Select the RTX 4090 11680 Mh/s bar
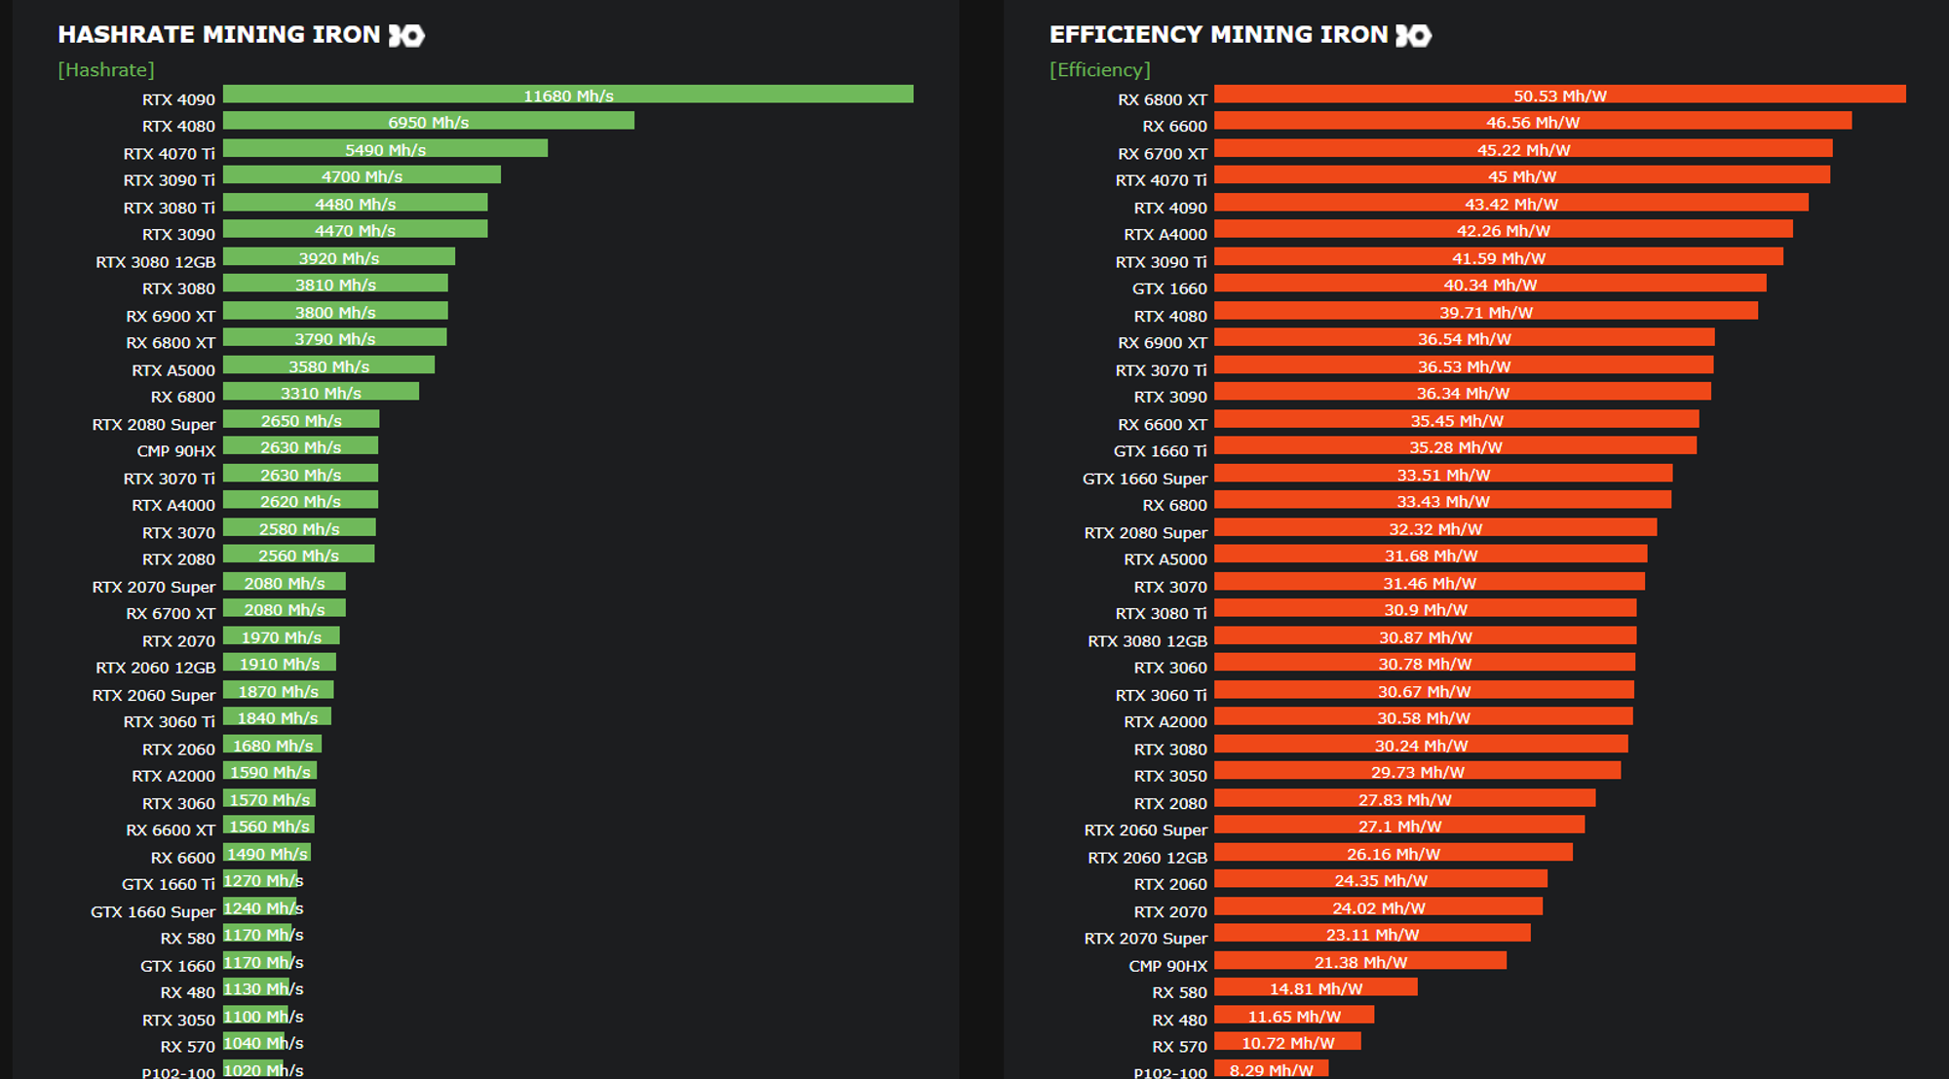Image resolution: width=1949 pixels, height=1079 pixels. click(568, 95)
